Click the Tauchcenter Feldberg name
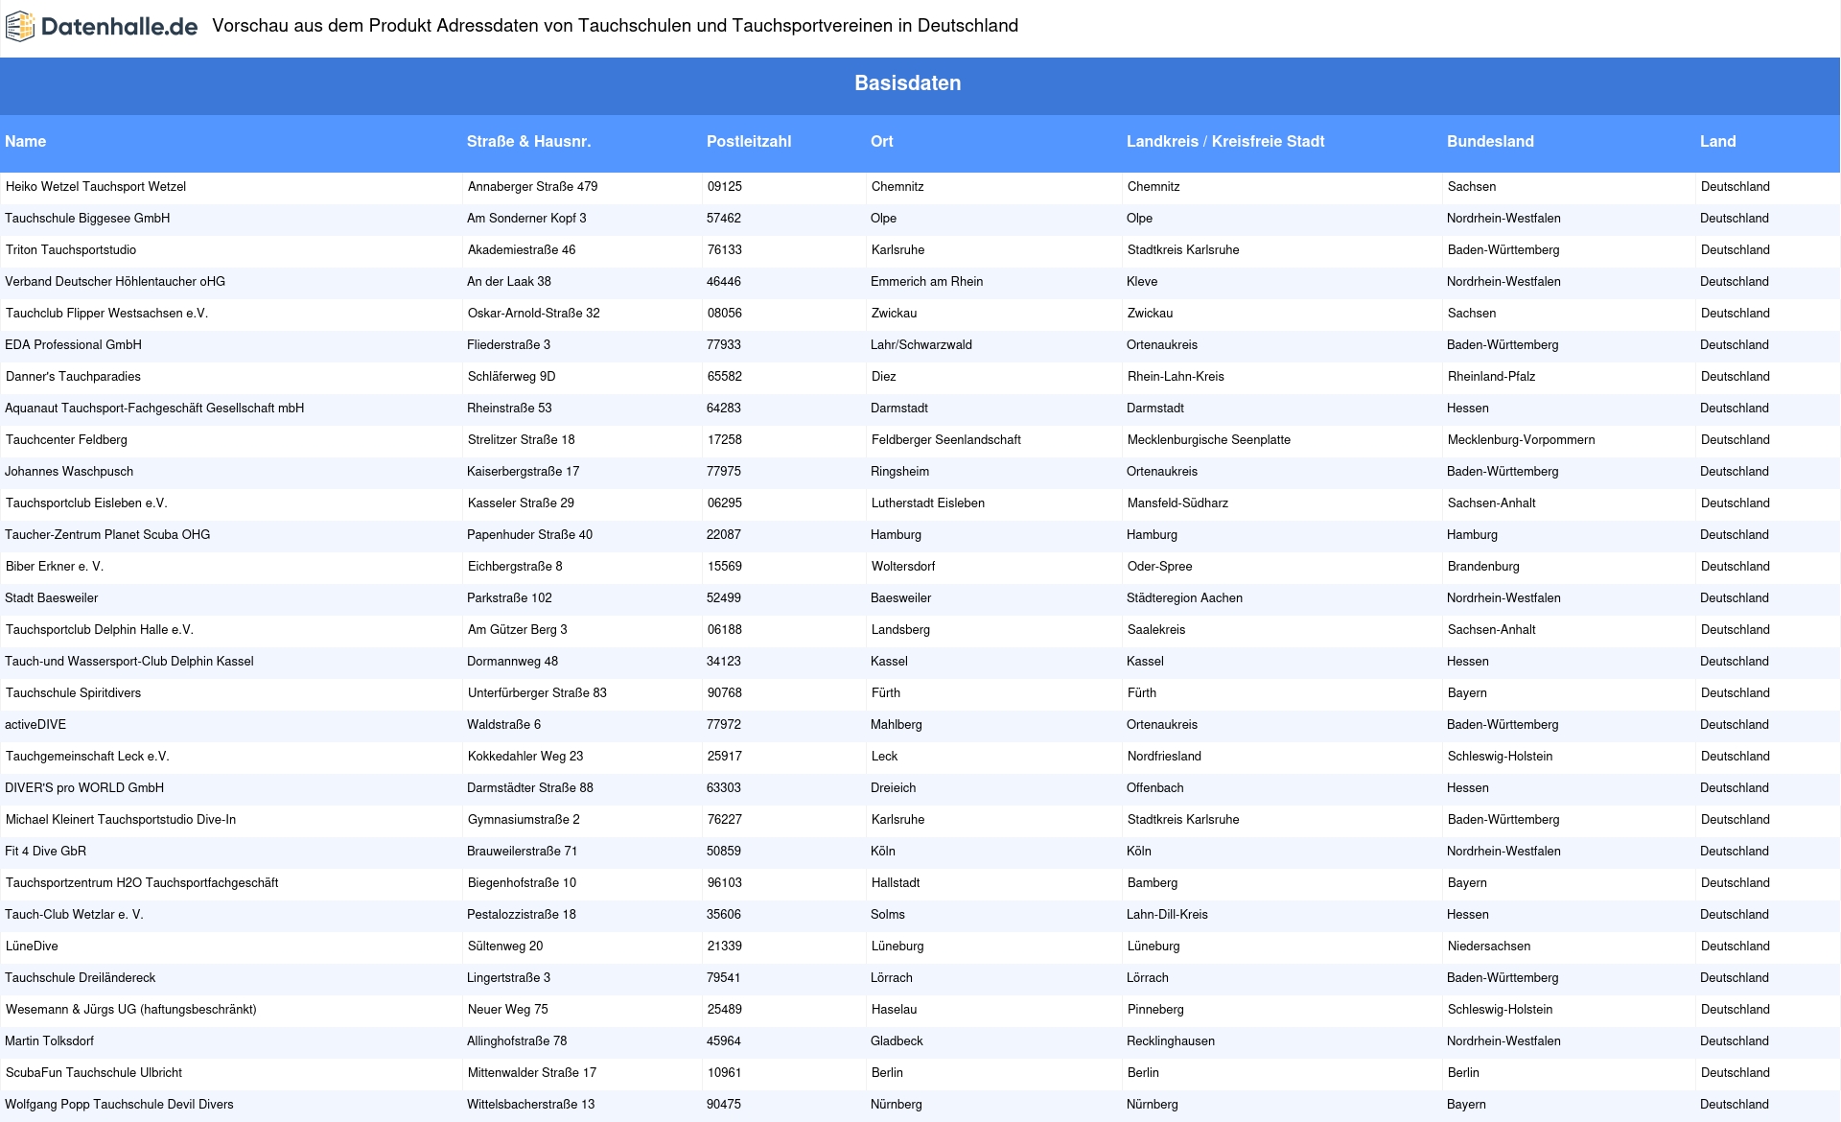This screenshot has height=1122, width=1841. pyautogui.click(x=66, y=440)
